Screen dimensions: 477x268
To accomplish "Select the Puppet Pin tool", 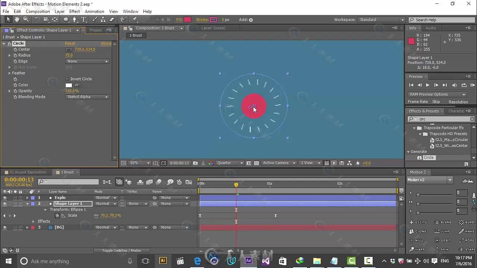I will 135,19.
